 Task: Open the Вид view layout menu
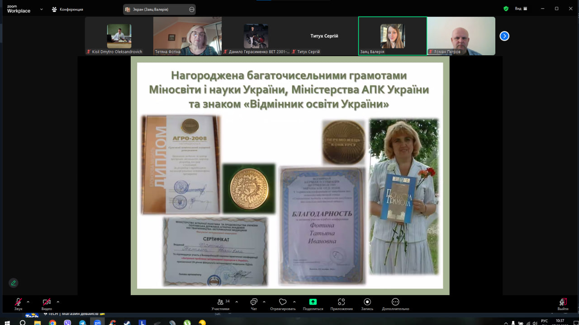click(x=520, y=9)
